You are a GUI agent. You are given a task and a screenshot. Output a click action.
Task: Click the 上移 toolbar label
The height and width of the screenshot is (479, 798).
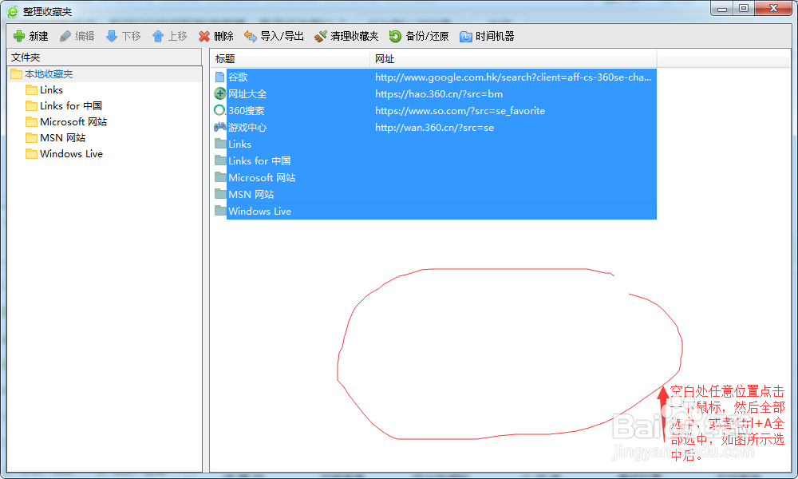(x=178, y=36)
